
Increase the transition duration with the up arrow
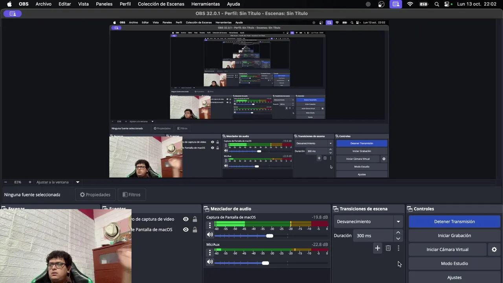point(398,233)
